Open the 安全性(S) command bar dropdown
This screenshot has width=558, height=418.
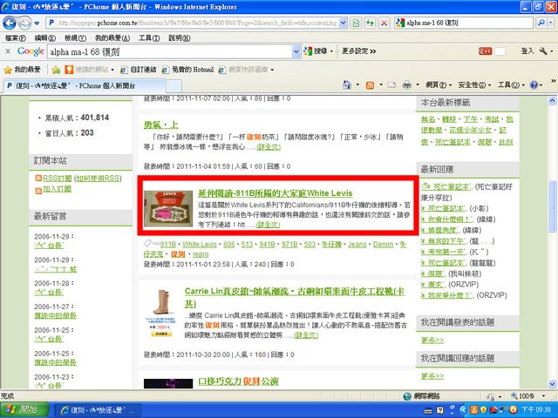click(x=474, y=85)
